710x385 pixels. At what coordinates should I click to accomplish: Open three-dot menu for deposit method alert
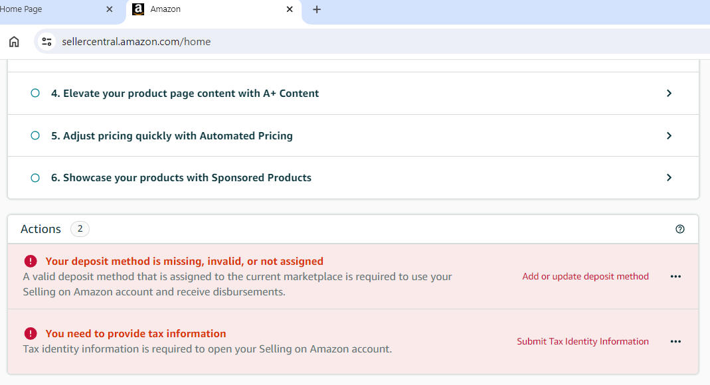click(675, 277)
